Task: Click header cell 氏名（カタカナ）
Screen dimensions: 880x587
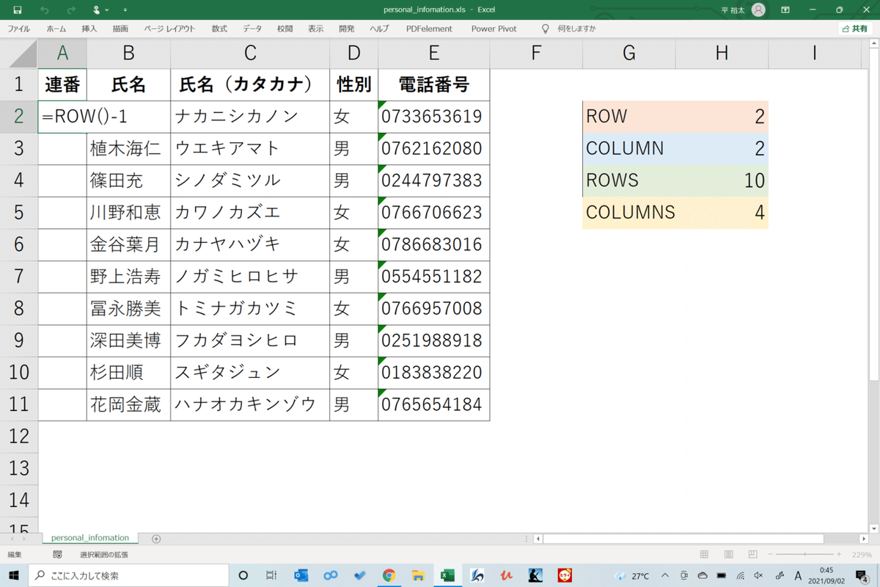Action: [x=250, y=84]
